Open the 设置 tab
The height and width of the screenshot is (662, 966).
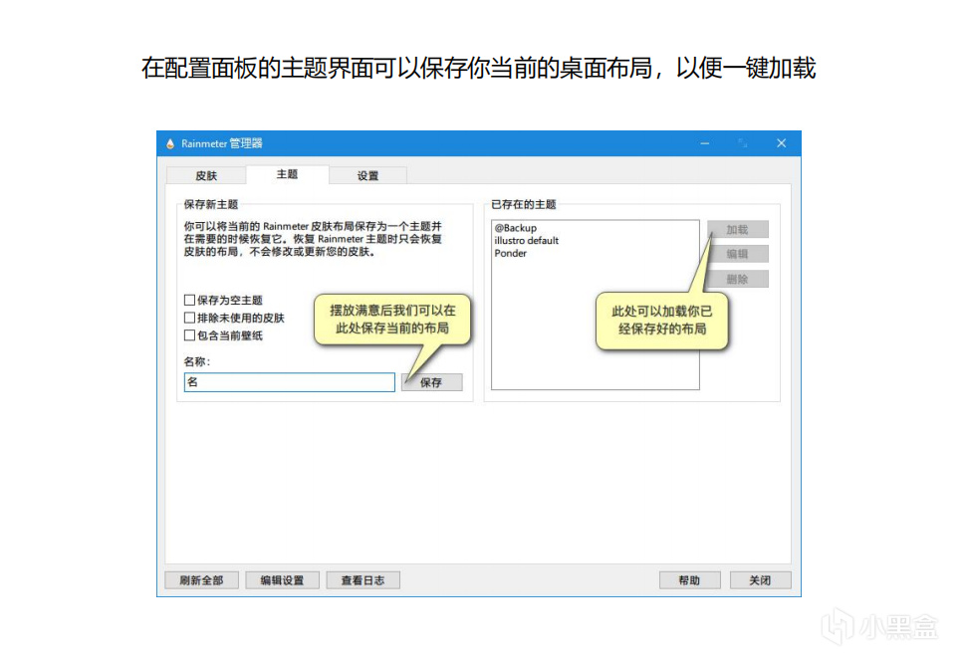click(x=367, y=175)
